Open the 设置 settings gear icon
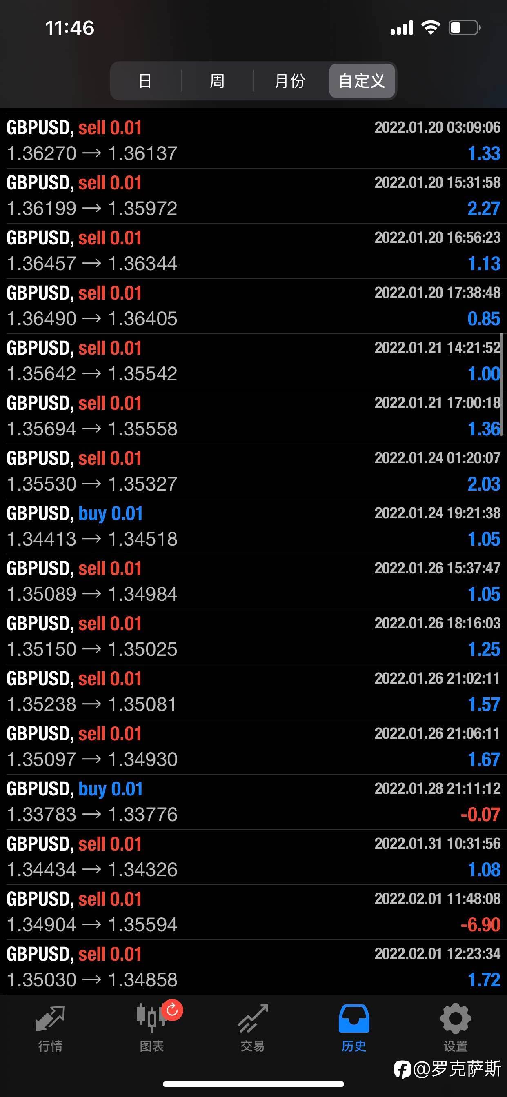This screenshot has height=1097, width=507. pyautogui.click(x=456, y=1018)
